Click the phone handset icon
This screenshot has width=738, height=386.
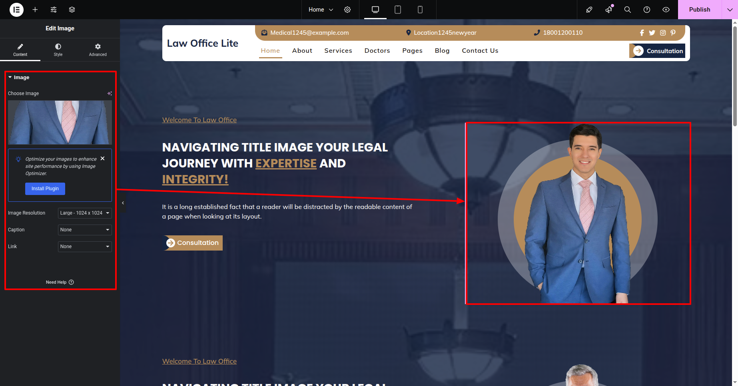point(537,33)
